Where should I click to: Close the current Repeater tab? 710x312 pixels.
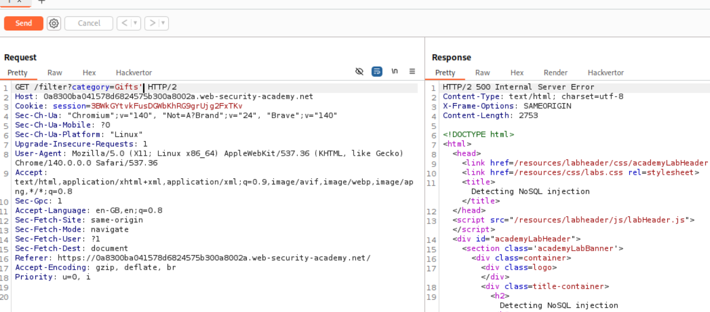point(20,2)
